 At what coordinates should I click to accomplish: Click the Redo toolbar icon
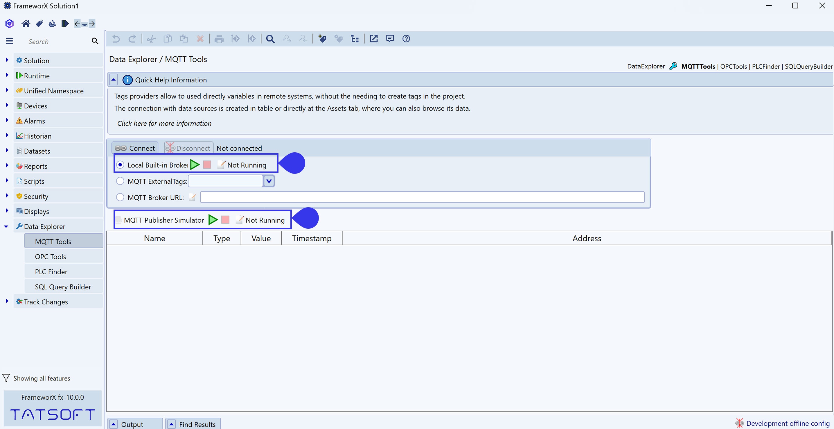tap(132, 39)
